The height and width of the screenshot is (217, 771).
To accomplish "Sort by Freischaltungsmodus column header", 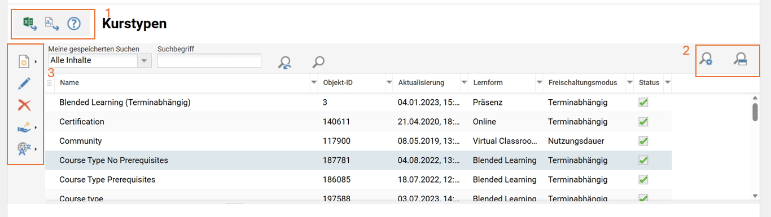I will tap(583, 83).
